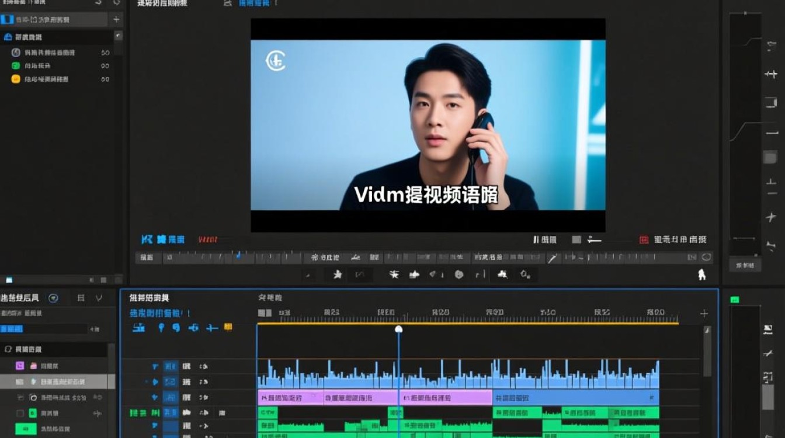This screenshot has width=785, height=438.
Task: Expand the chevron in the lower-left panel header
Action: click(x=99, y=298)
